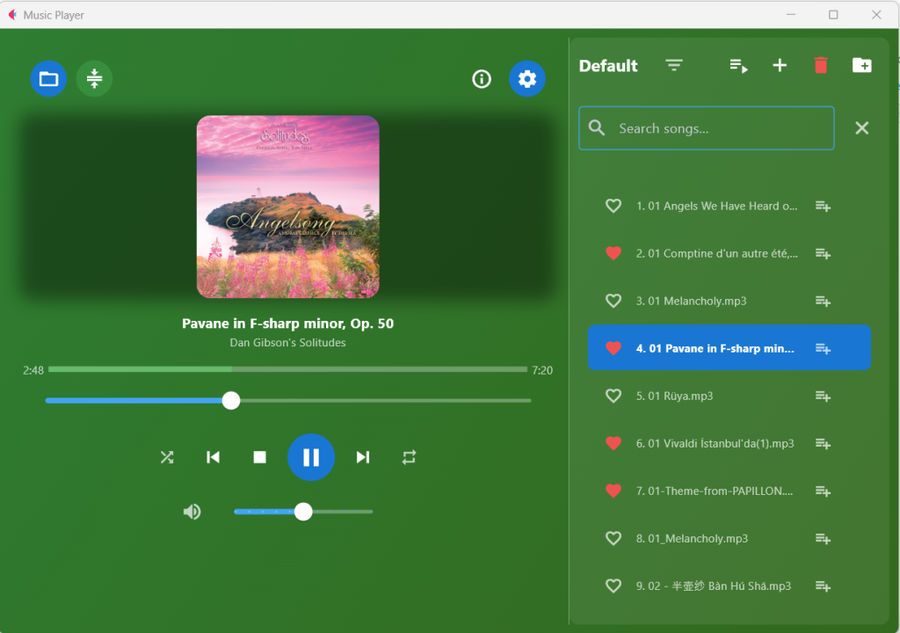Open the folder browse button
900x633 pixels.
pyautogui.click(x=48, y=79)
